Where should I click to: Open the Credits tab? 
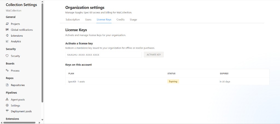click(x=121, y=19)
